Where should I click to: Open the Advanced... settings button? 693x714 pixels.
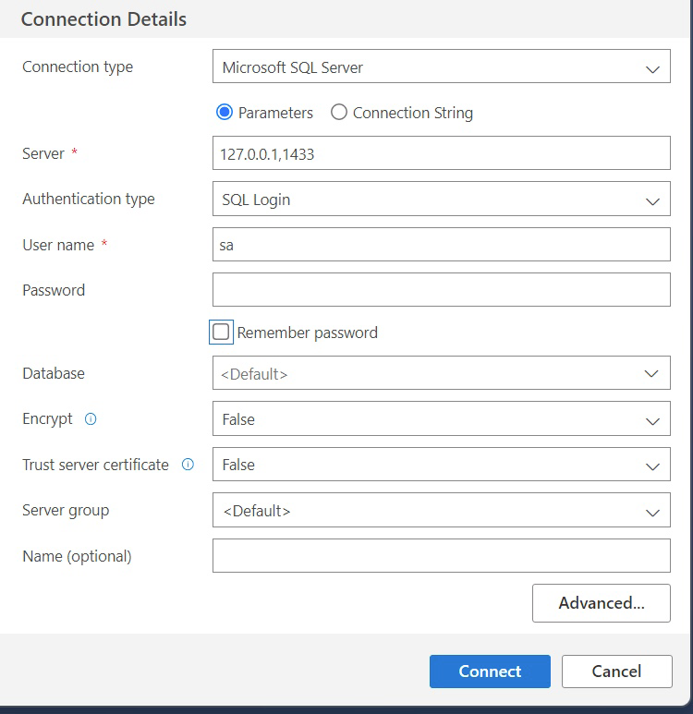(601, 603)
